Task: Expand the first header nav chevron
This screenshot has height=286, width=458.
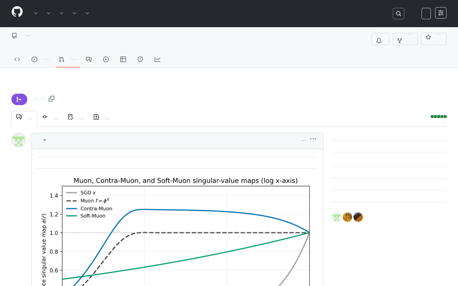Action: (x=36, y=13)
